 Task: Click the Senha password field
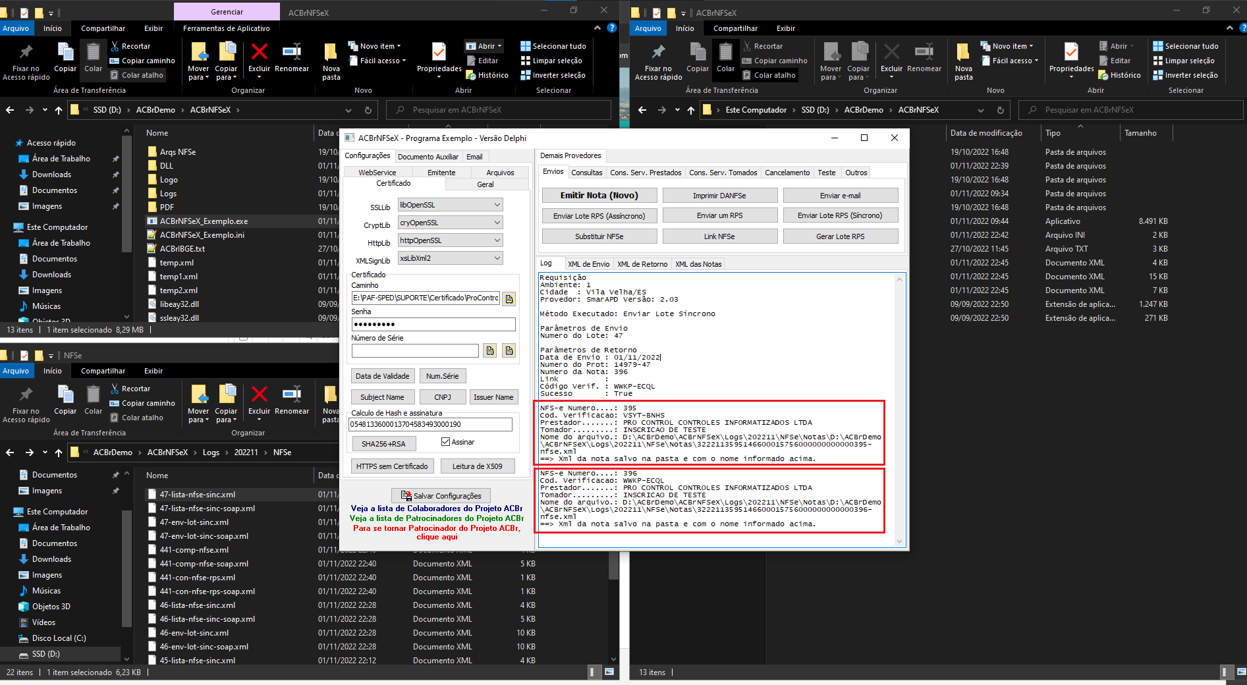pyautogui.click(x=433, y=324)
